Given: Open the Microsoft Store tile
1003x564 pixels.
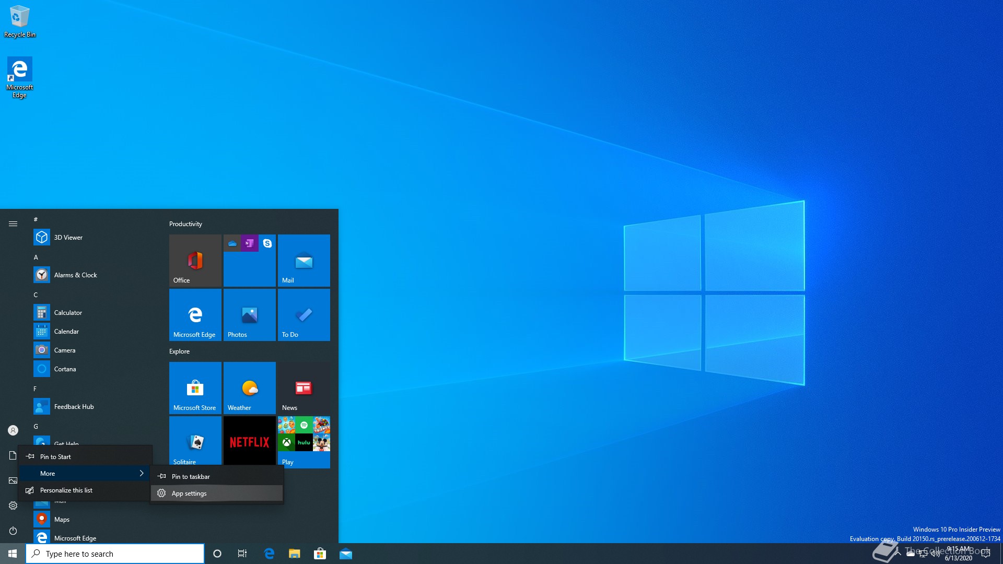Looking at the screenshot, I should click(195, 388).
